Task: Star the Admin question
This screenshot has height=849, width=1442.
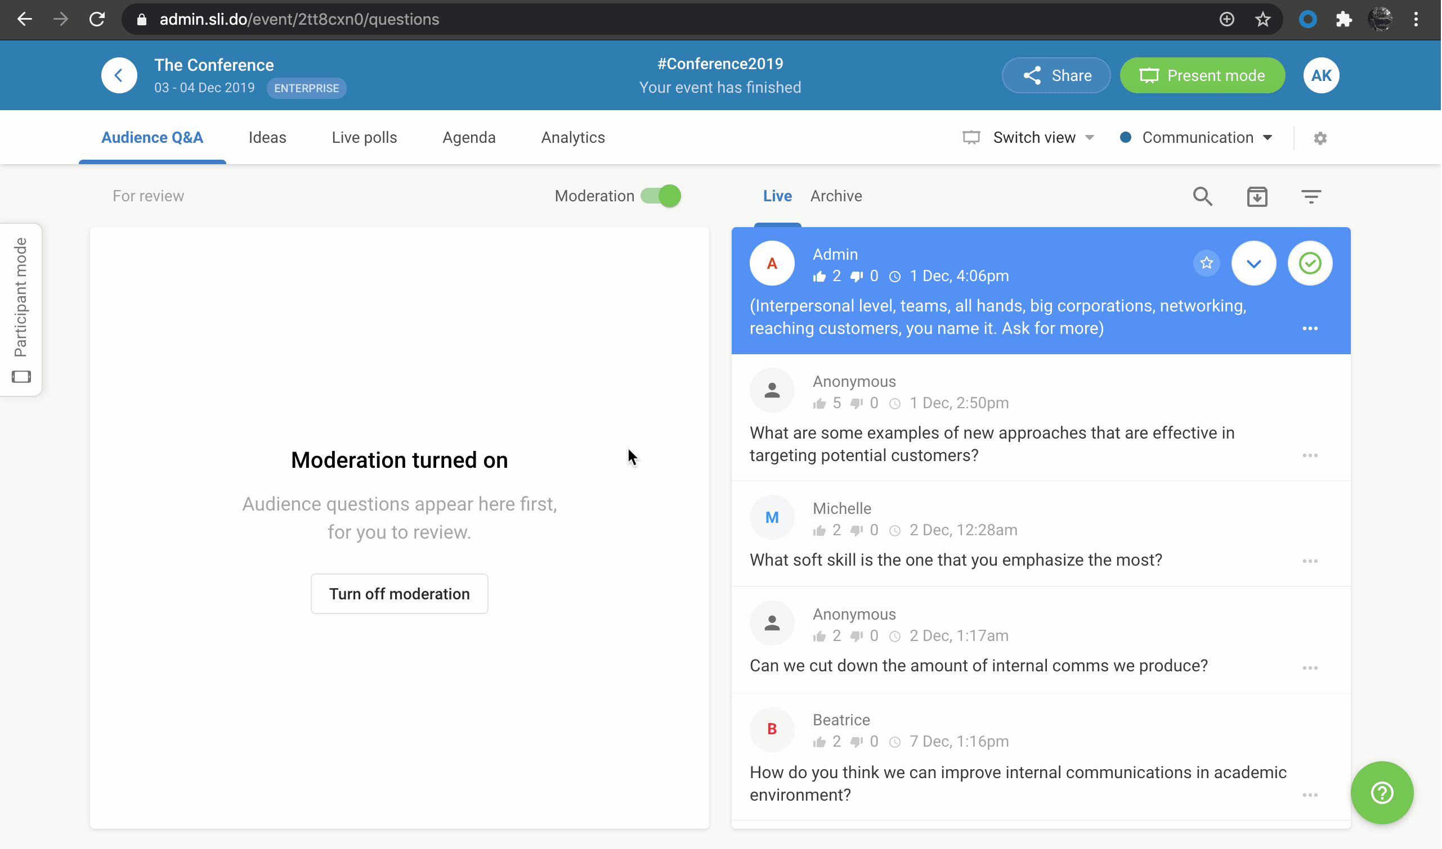Action: [1207, 263]
